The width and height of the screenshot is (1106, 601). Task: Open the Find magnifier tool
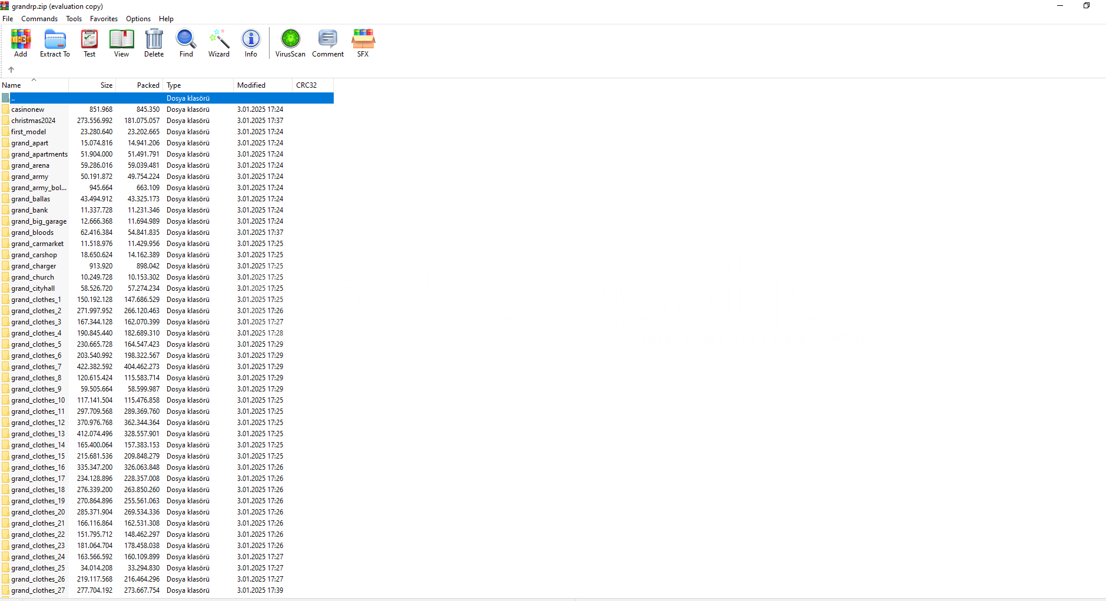tap(186, 43)
